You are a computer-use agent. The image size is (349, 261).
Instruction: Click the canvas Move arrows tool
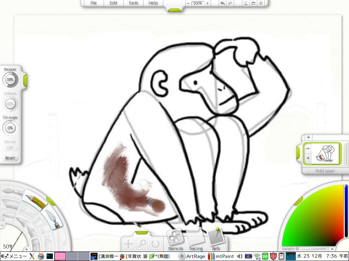[128, 244]
